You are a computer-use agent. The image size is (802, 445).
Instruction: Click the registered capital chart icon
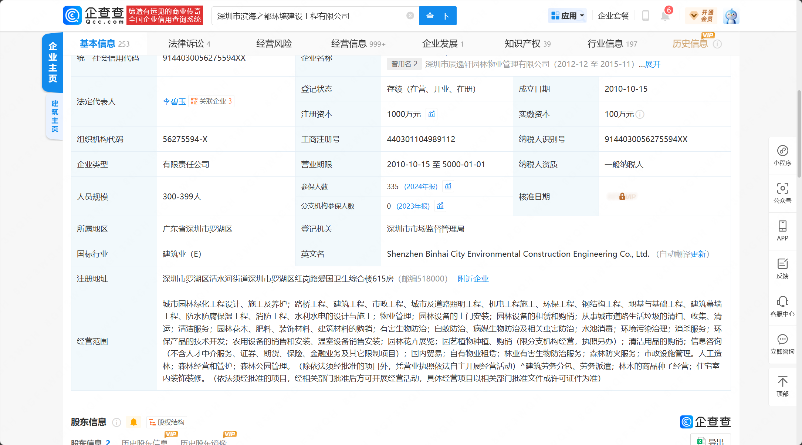tap(432, 114)
